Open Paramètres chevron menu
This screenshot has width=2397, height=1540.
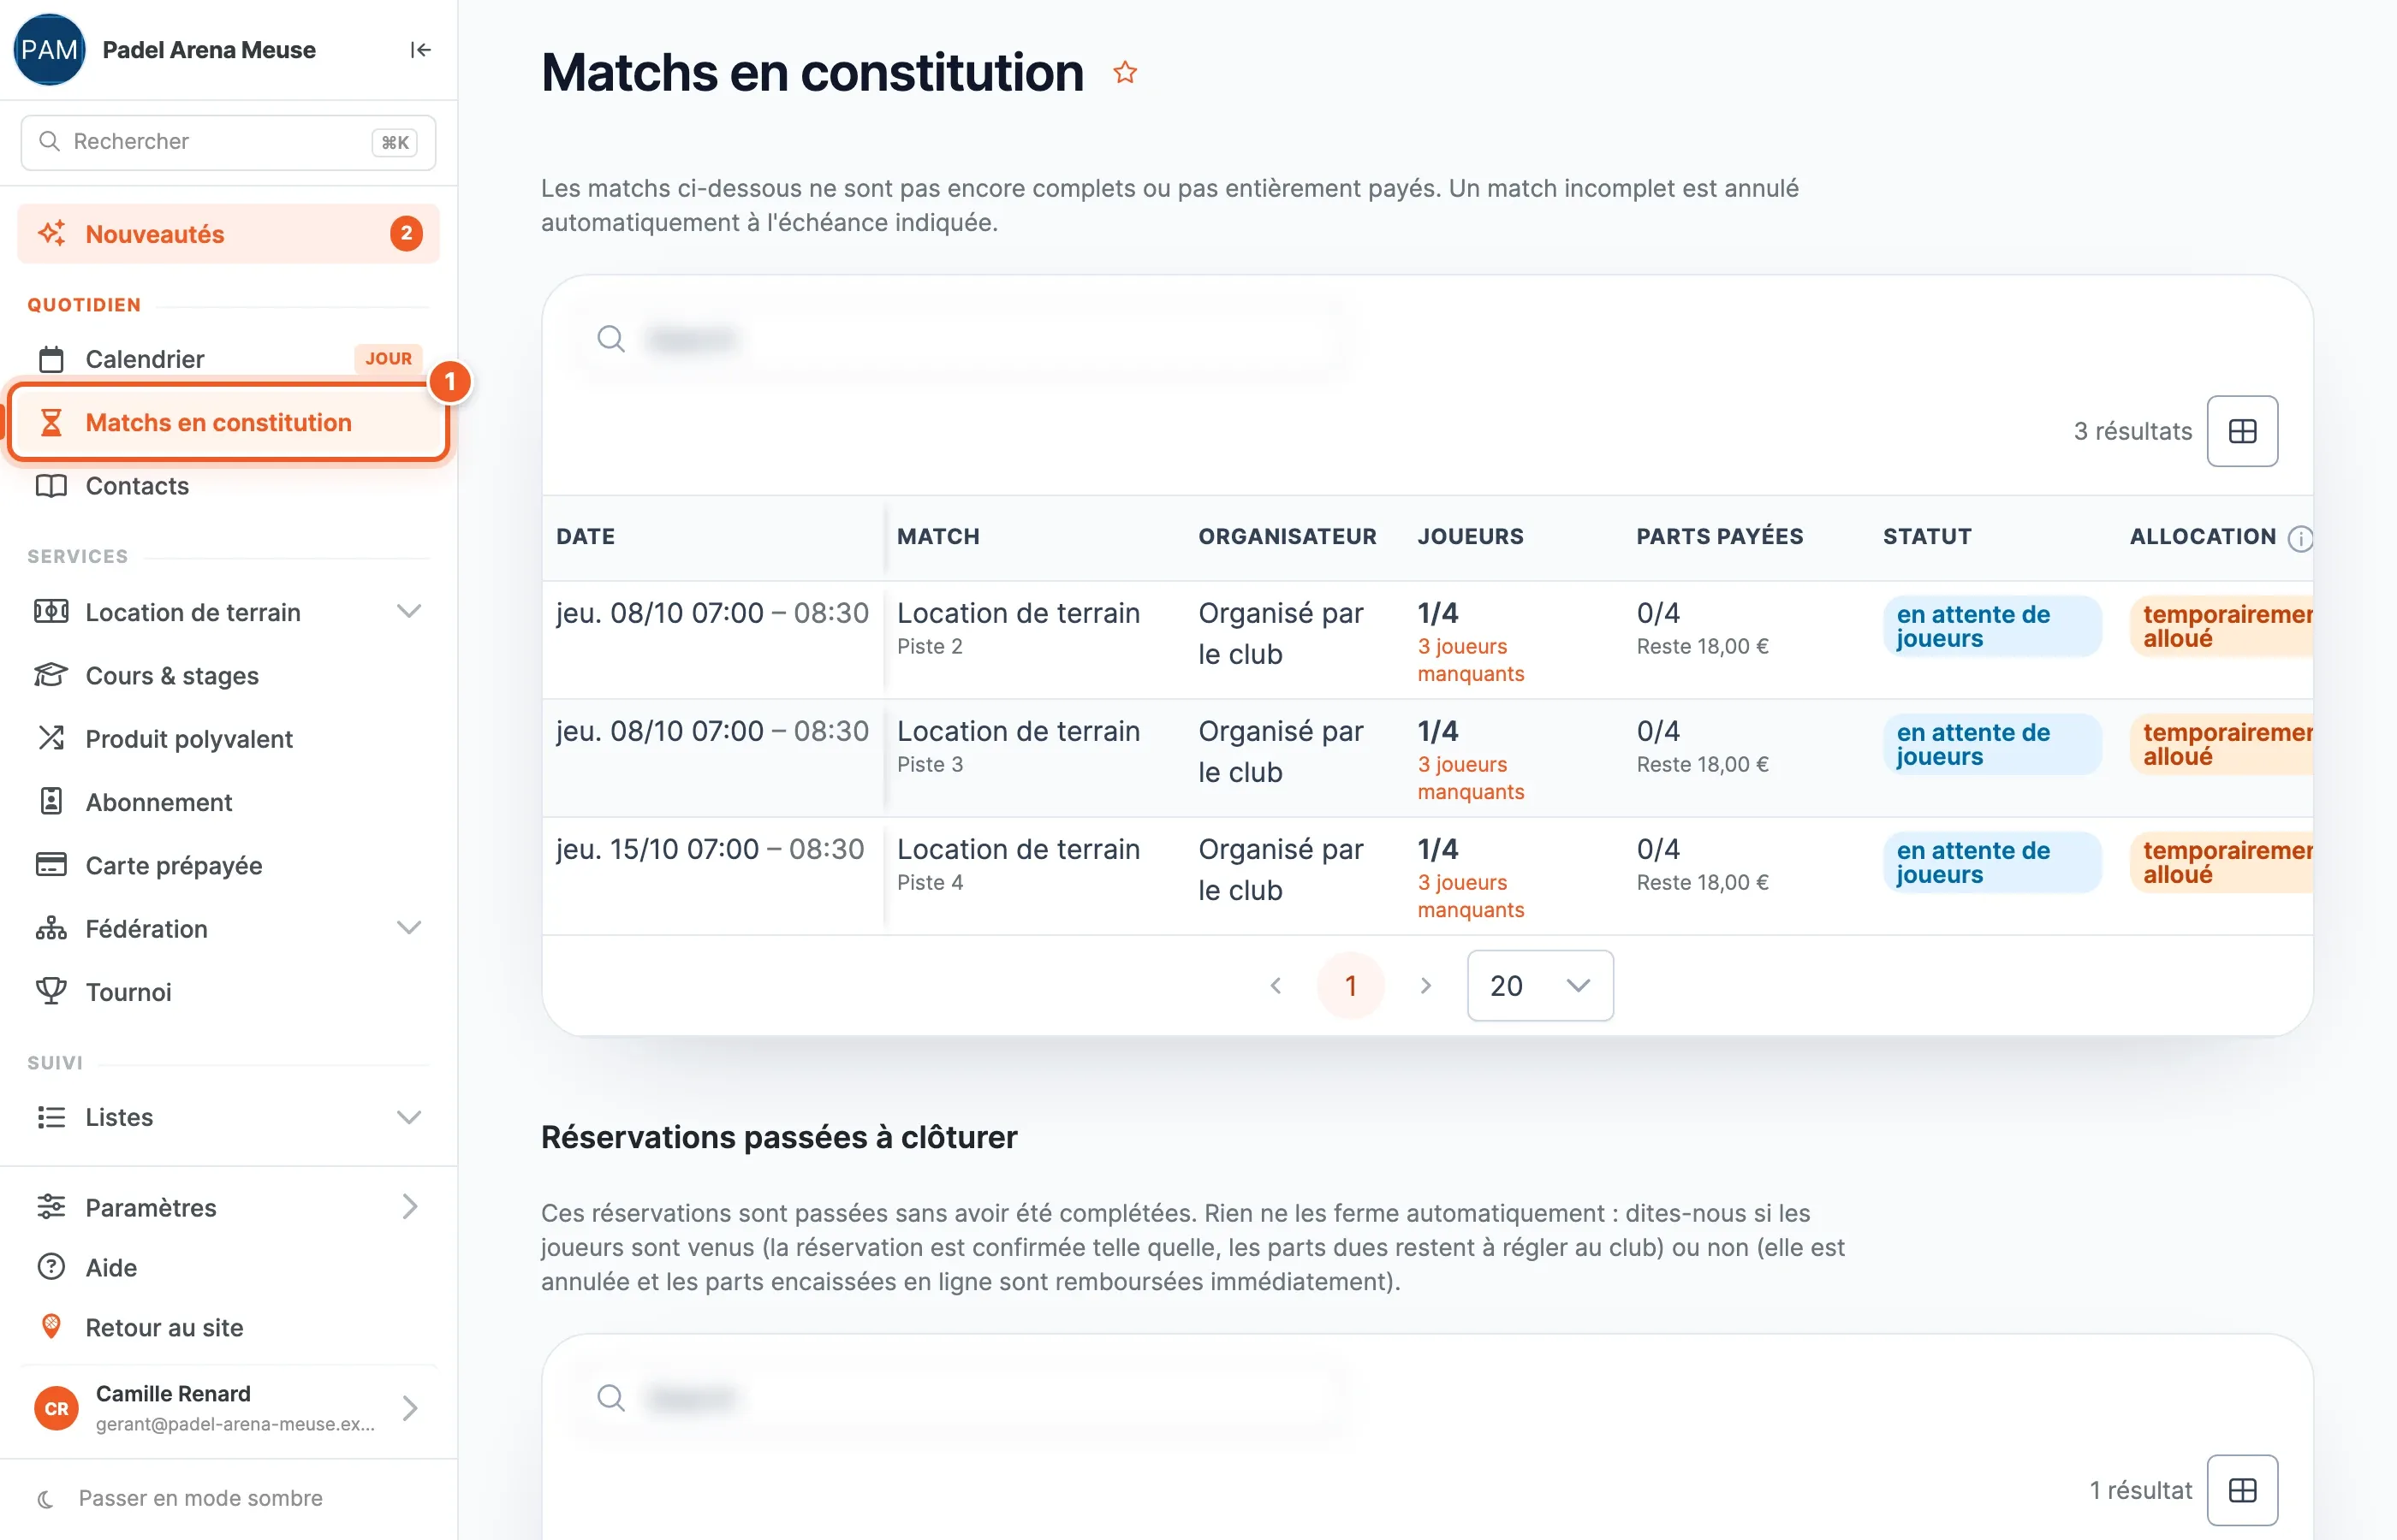coord(408,1207)
